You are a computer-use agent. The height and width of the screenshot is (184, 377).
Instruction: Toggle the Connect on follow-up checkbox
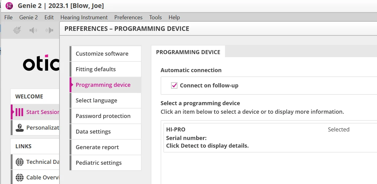pyautogui.click(x=174, y=86)
